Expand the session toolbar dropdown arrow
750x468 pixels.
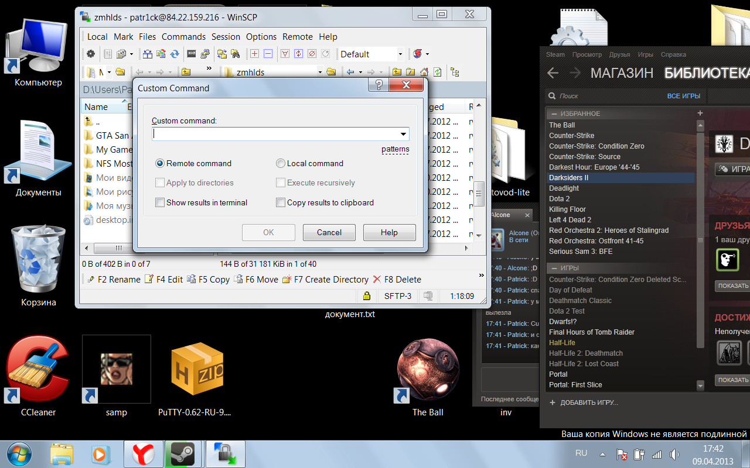(x=428, y=54)
